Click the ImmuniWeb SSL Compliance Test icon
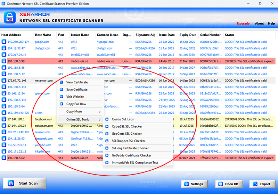 pos(107,162)
